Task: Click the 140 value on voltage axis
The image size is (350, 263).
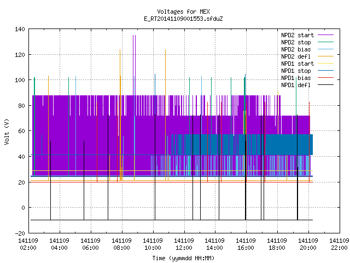Action: pyautogui.click(x=20, y=29)
